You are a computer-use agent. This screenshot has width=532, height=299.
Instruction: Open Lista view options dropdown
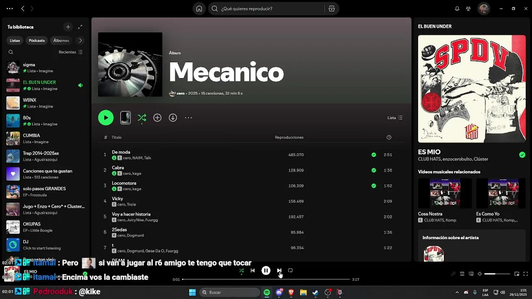tap(395, 118)
